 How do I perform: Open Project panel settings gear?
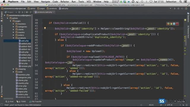(x=27, y=12)
